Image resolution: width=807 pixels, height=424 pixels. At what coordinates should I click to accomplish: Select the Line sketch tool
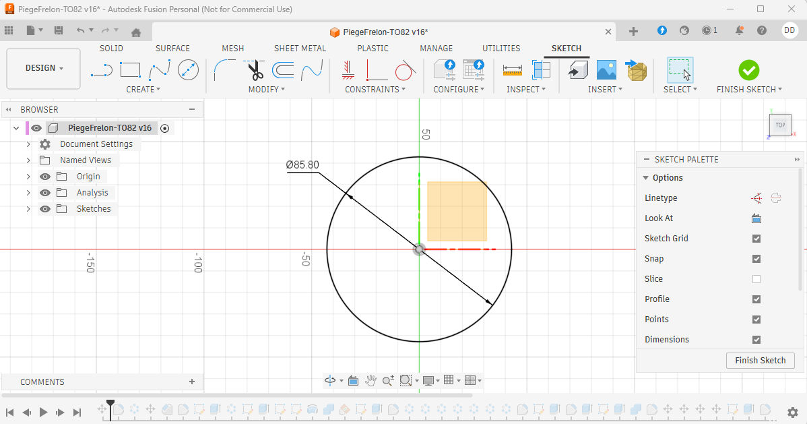[x=101, y=69]
